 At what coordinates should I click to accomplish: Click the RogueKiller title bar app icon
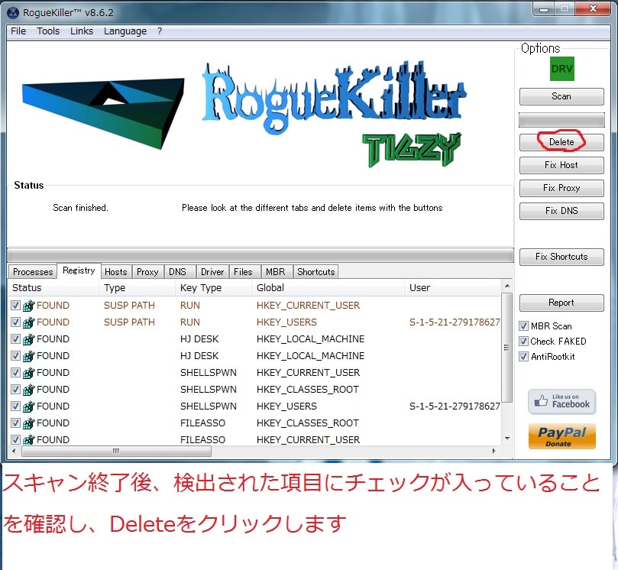click(x=13, y=13)
